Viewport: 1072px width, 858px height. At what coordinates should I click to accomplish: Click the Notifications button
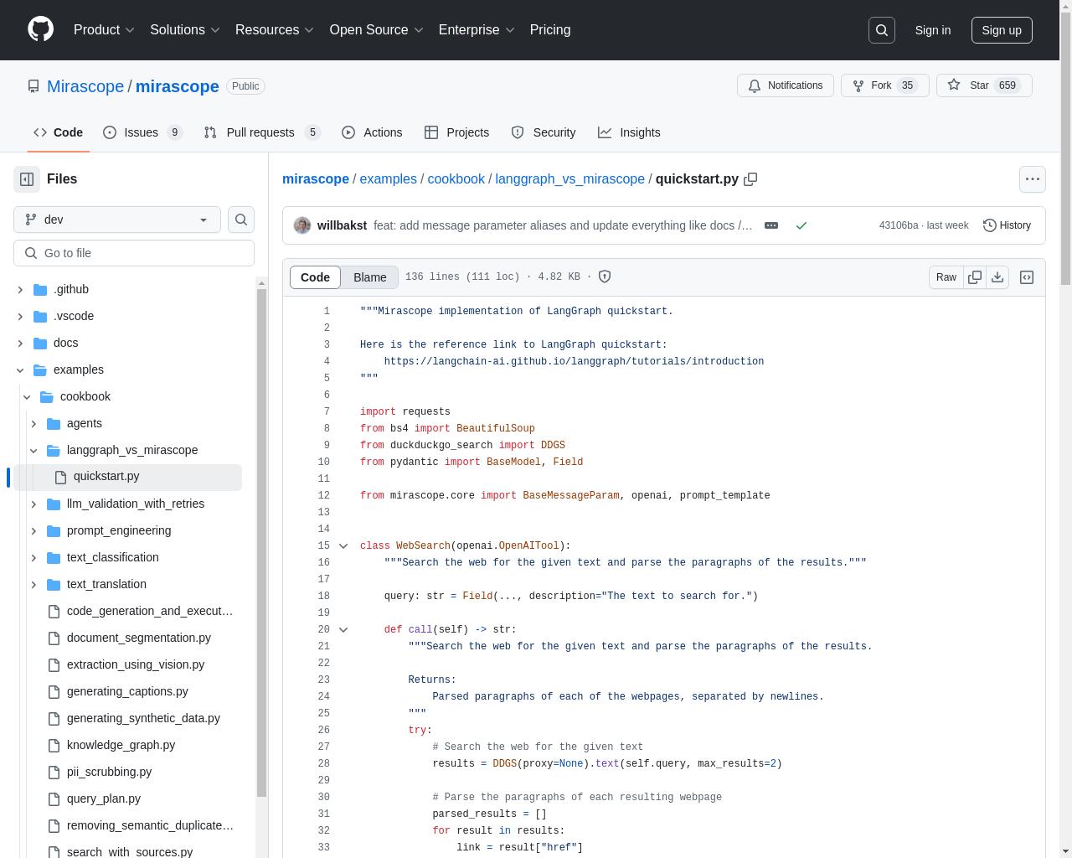click(x=785, y=85)
